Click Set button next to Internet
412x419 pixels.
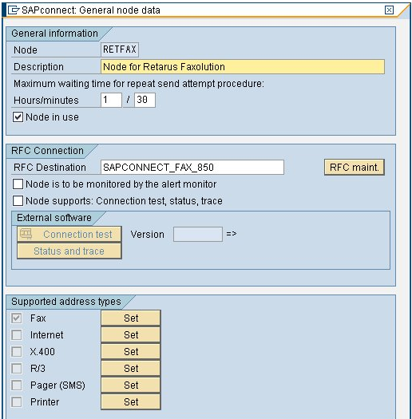tap(131, 335)
